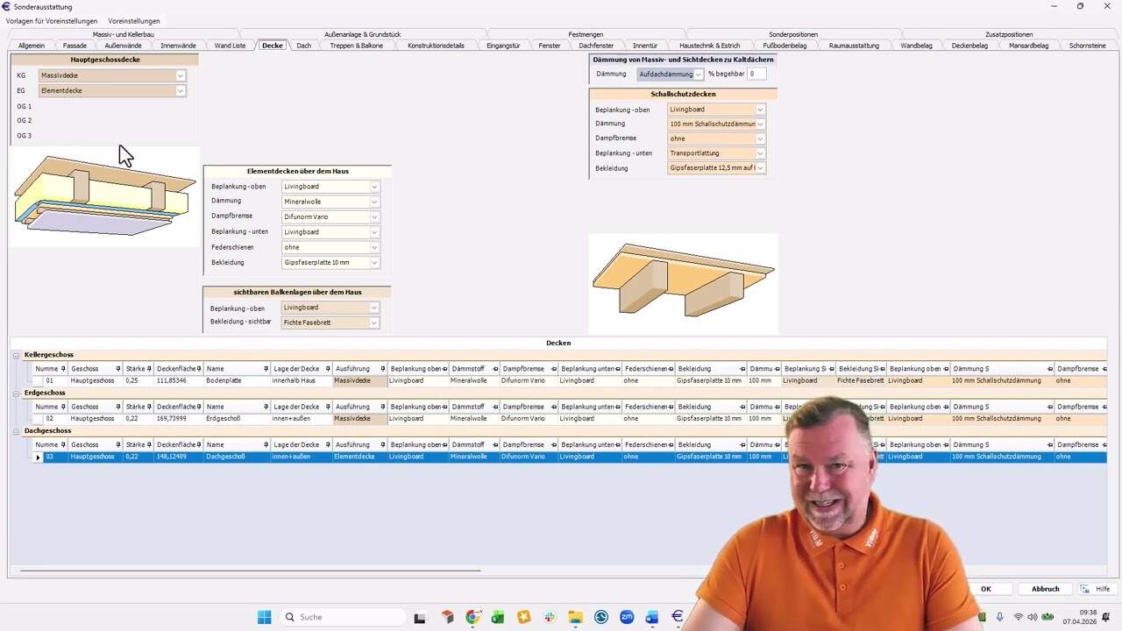1122x631 pixels.
Task: Click the row selector arrow beside row 03 Dachgeschoß
Action: (x=38, y=457)
